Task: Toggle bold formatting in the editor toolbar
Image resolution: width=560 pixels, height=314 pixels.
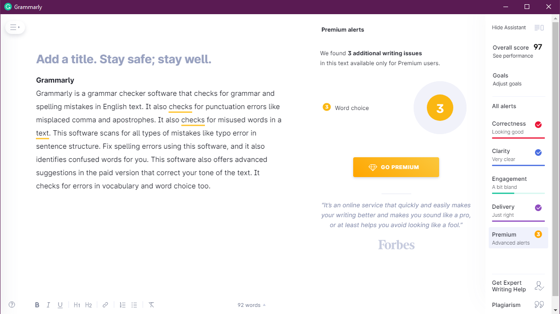Action: point(37,305)
